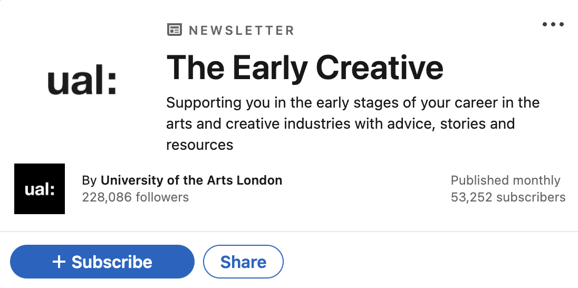Screen dimensions: 578x288
Task: Click the By text before the author name
Action: tap(89, 181)
